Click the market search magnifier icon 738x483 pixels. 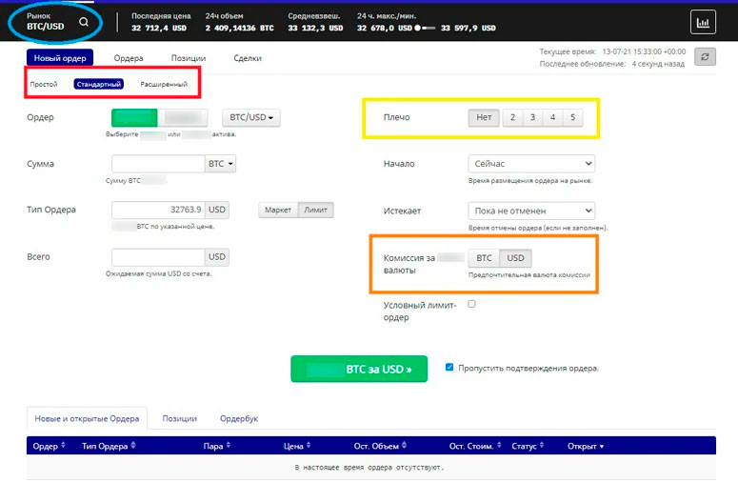click(84, 21)
